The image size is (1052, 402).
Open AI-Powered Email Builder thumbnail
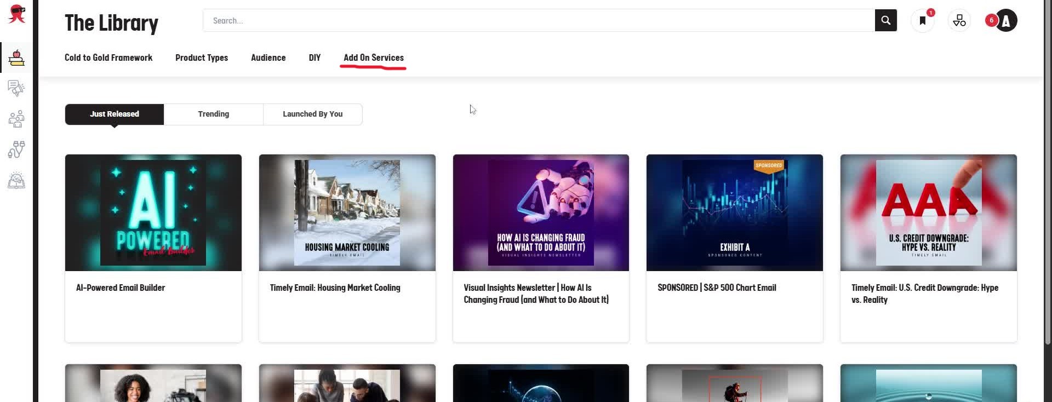153,213
